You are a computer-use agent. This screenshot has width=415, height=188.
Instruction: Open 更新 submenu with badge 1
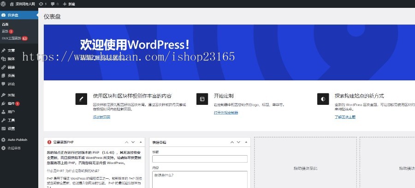[7, 31]
